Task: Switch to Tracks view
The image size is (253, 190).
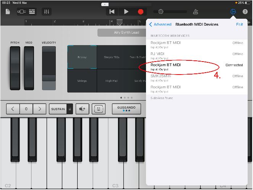Action: point(32,12)
